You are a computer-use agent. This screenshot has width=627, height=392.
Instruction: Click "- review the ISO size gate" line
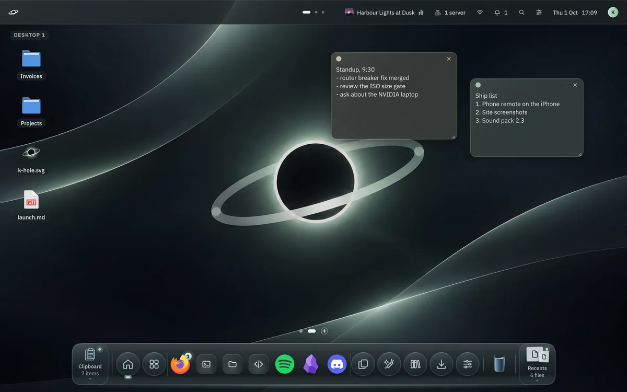[371, 86]
